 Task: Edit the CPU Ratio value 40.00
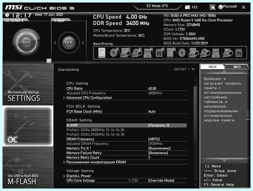152,89
